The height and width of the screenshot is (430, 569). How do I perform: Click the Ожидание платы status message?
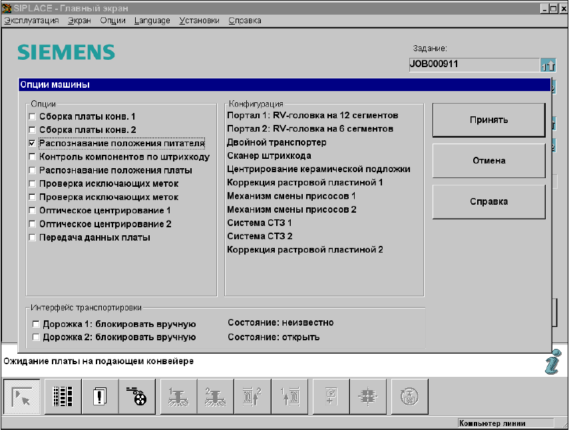tap(98, 361)
